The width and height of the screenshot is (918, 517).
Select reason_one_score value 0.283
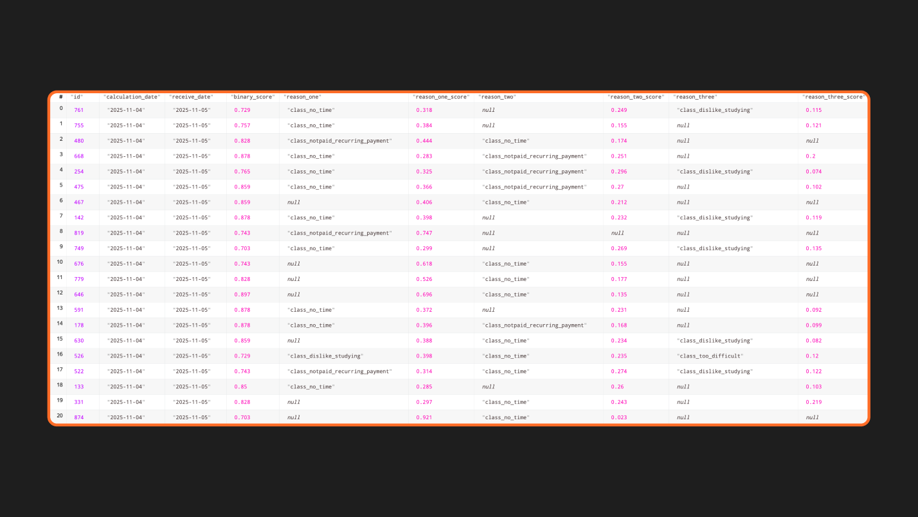pyautogui.click(x=424, y=156)
